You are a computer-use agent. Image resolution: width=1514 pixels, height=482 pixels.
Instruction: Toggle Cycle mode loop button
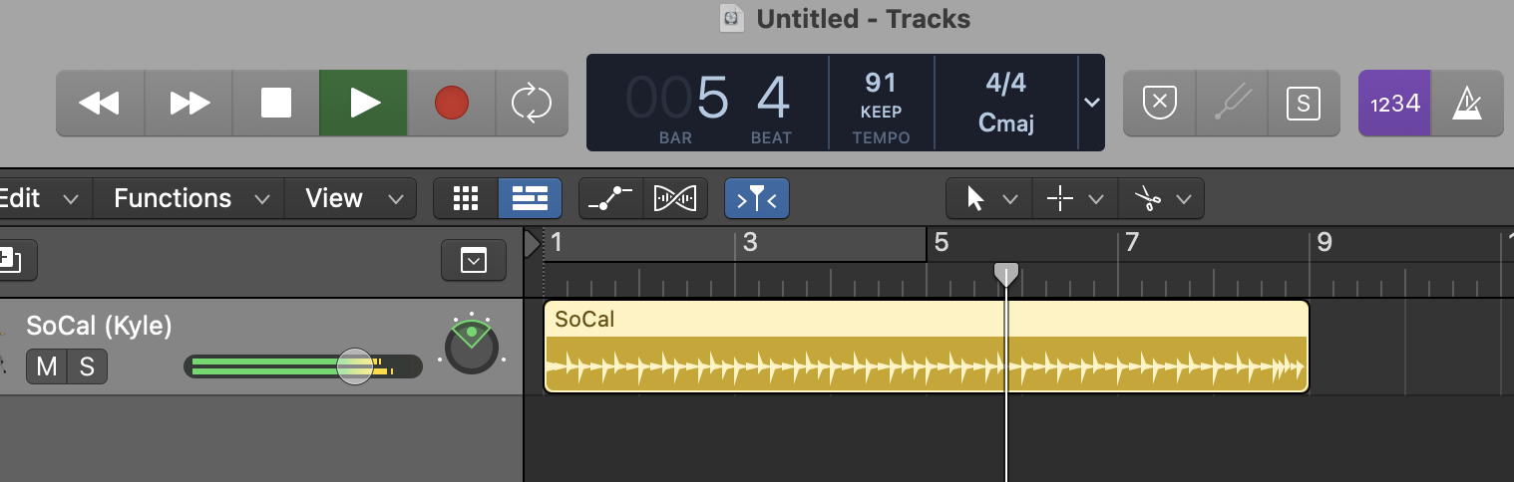532,103
